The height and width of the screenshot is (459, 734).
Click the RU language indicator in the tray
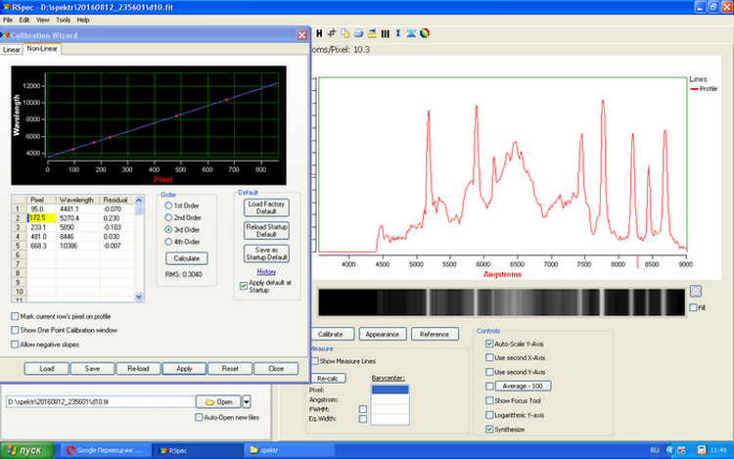click(655, 450)
